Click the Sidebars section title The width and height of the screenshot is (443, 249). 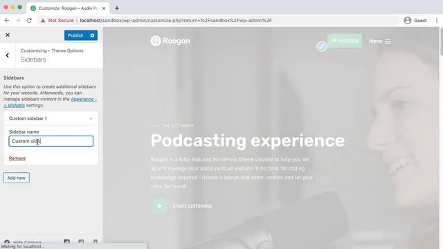click(33, 59)
